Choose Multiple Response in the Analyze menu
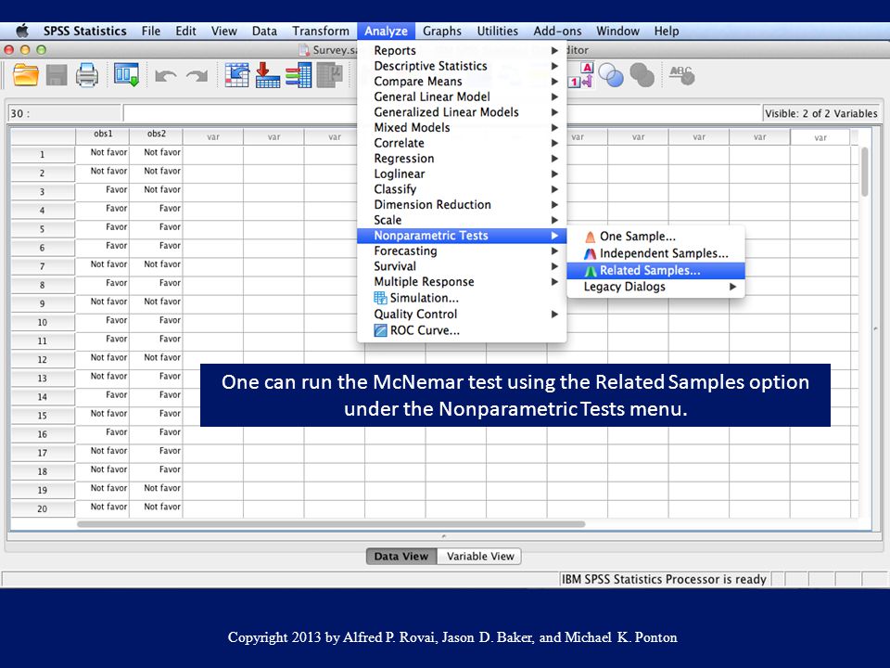Image resolution: width=890 pixels, height=668 pixels. coord(462,282)
